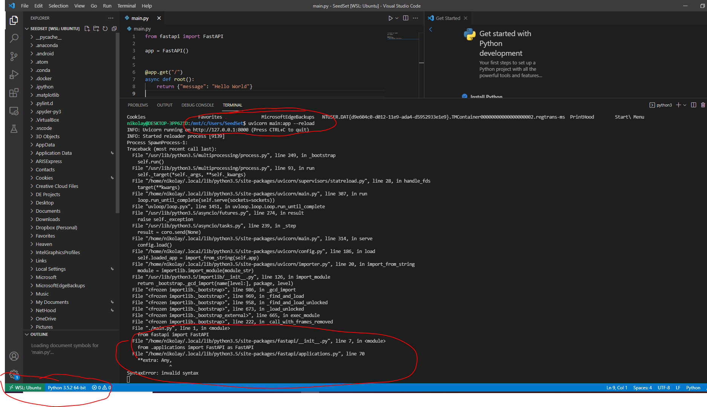Click errors and warnings count in status bar

pos(101,388)
